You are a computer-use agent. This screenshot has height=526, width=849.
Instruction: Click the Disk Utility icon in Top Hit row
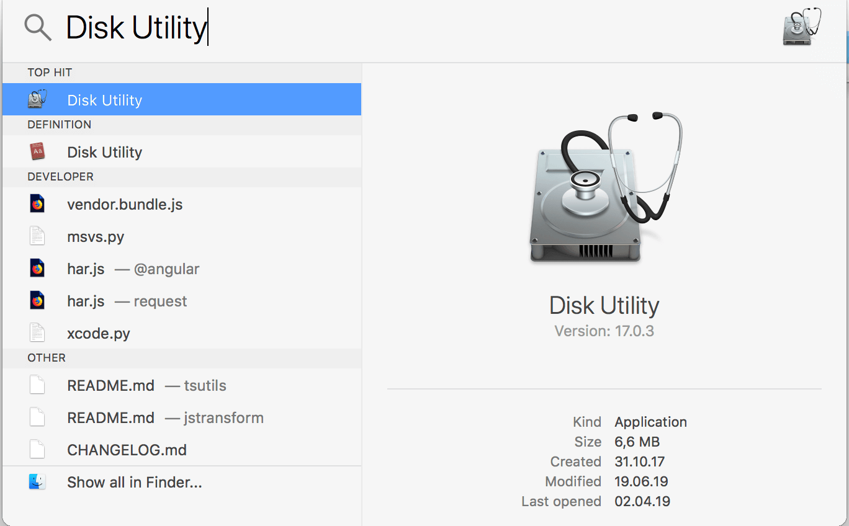[x=38, y=100]
